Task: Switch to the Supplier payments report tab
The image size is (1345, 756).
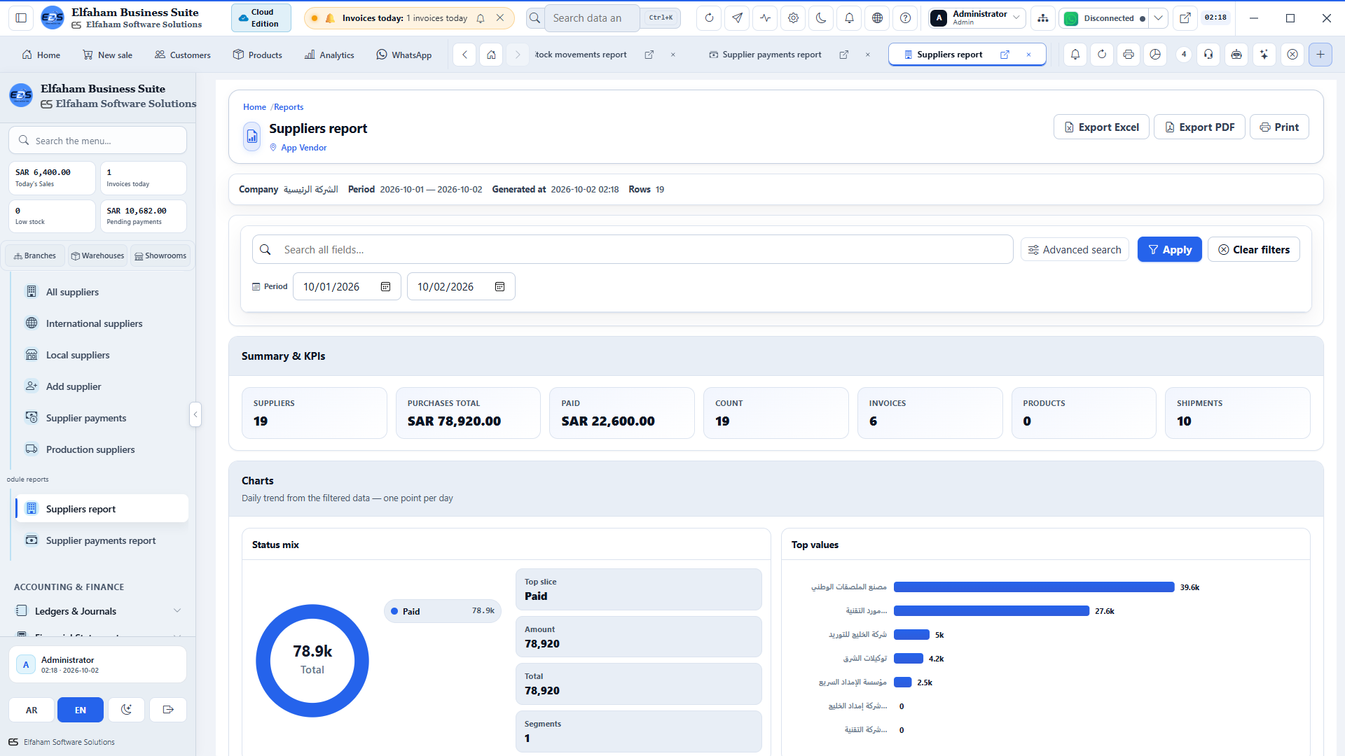Action: pos(765,55)
